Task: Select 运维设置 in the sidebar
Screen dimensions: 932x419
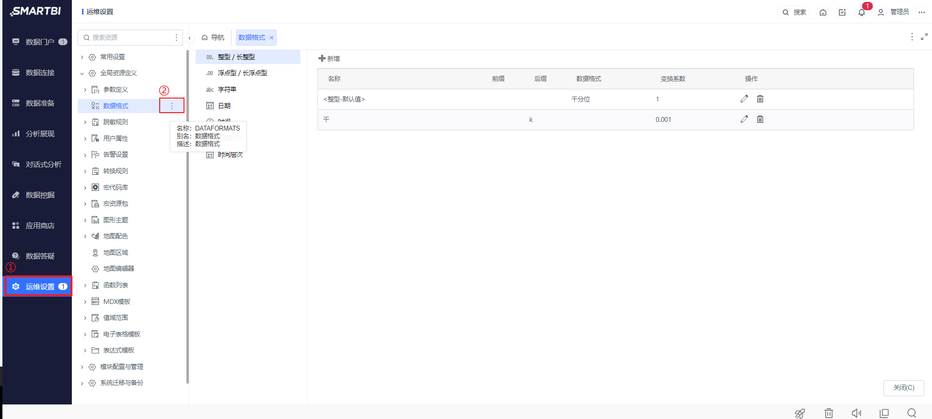Action: (x=38, y=286)
